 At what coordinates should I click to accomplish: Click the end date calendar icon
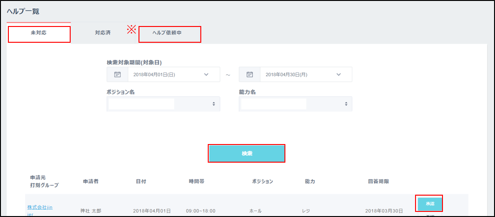click(x=250, y=74)
